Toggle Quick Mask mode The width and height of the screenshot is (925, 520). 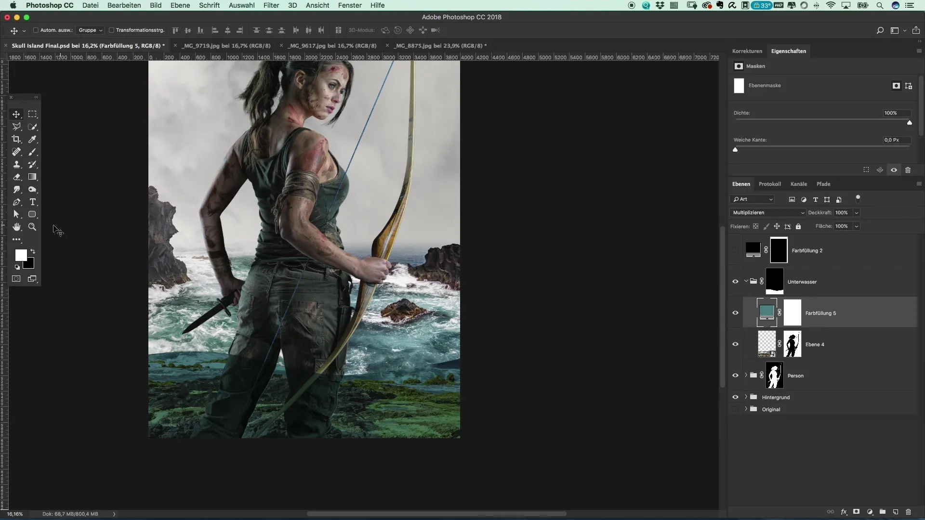click(x=16, y=279)
